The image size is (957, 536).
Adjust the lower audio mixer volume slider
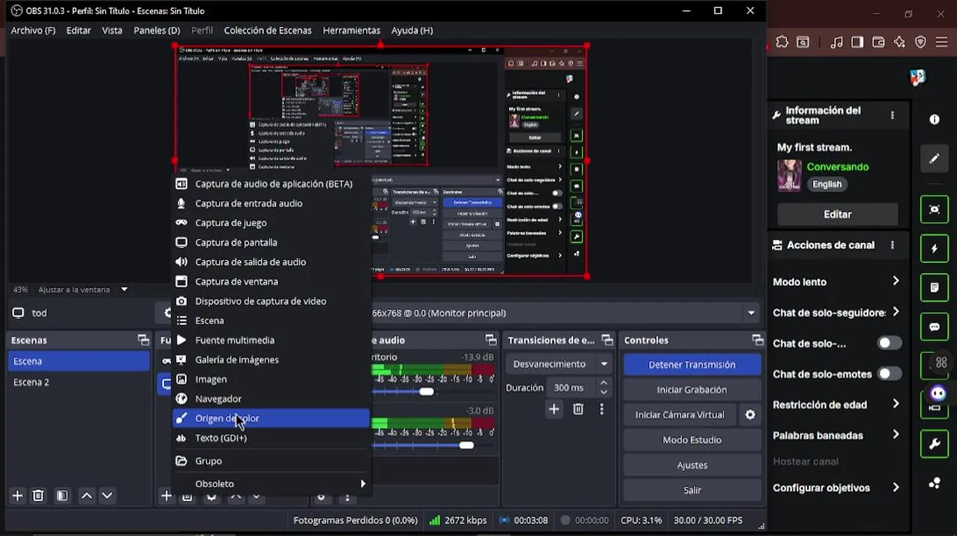pyautogui.click(x=466, y=445)
